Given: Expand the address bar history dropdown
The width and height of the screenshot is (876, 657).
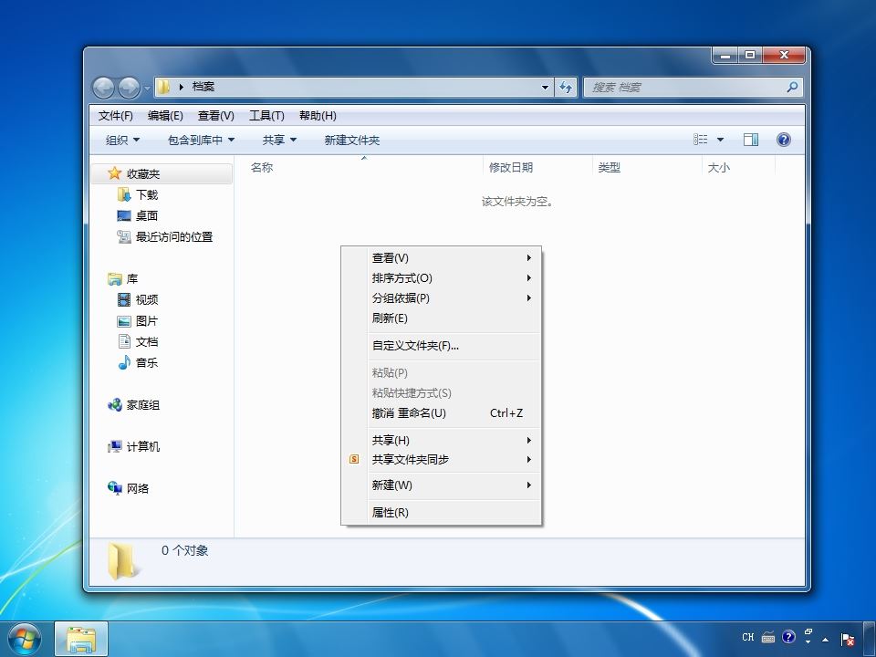Looking at the screenshot, I should coord(545,88).
